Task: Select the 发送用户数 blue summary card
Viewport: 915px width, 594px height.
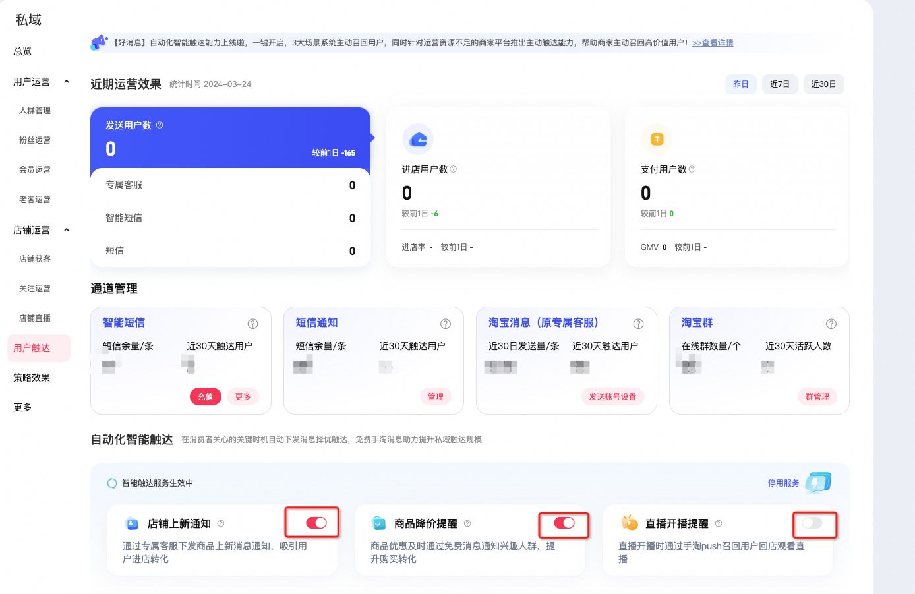Action: pyautogui.click(x=230, y=138)
